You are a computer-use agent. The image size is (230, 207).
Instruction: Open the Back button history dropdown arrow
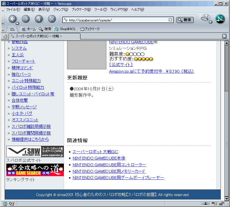pyautogui.click(x=18, y=23)
